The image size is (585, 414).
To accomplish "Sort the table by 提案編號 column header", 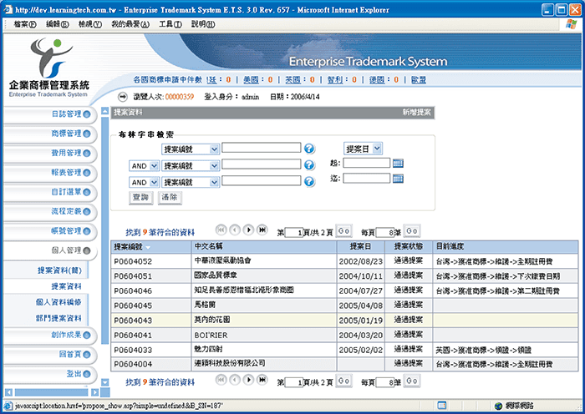I will [x=132, y=248].
